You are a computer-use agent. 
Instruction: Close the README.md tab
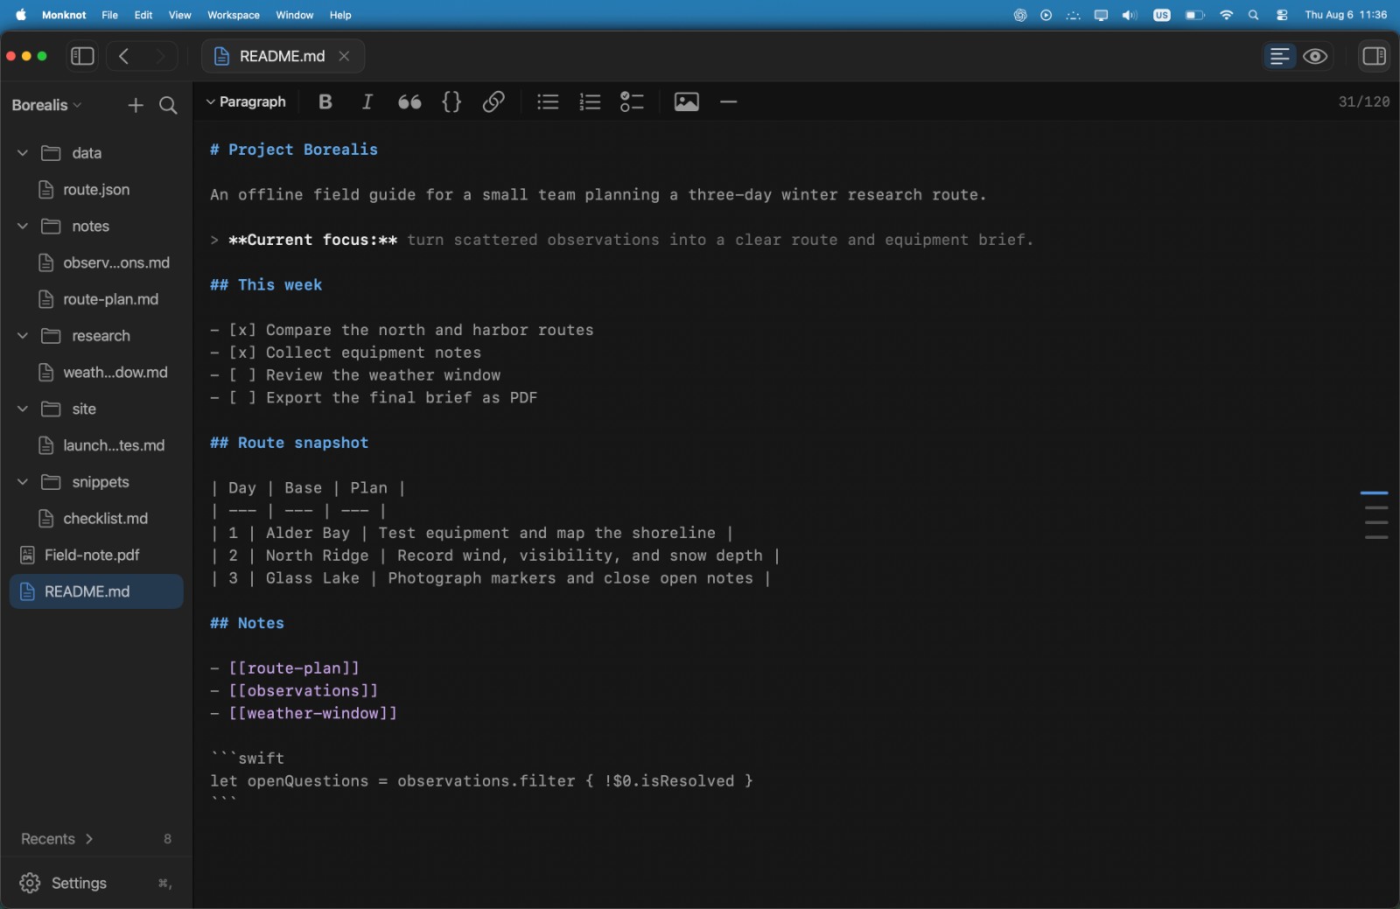pyautogui.click(x=345, y=56)
